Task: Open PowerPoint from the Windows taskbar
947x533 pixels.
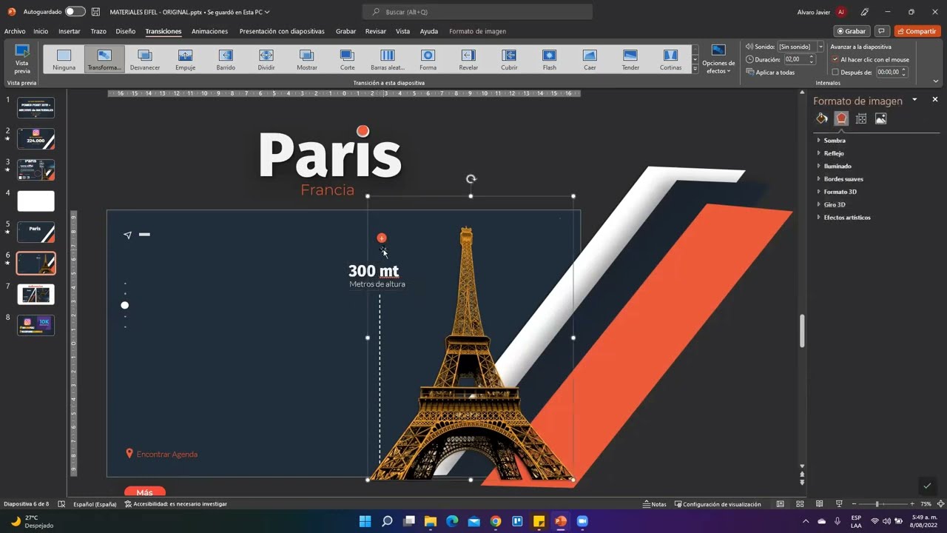Action: click(561, 521)
